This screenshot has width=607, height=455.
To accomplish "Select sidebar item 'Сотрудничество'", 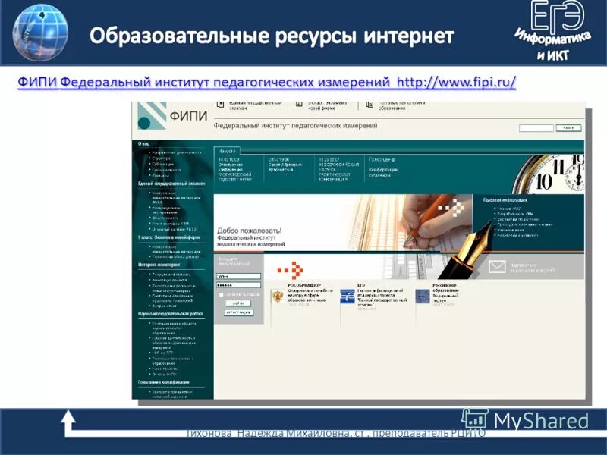I will click(x=166, y=169).
